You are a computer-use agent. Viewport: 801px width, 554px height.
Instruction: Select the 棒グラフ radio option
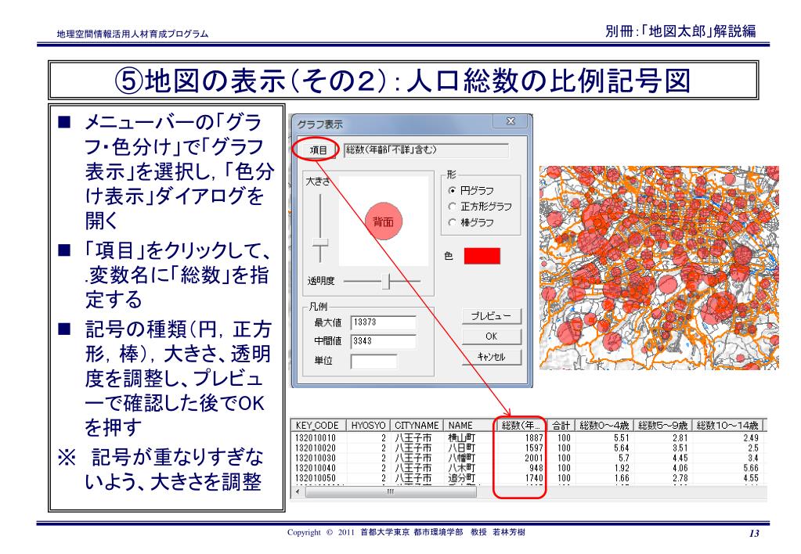[x=471, y=222]
